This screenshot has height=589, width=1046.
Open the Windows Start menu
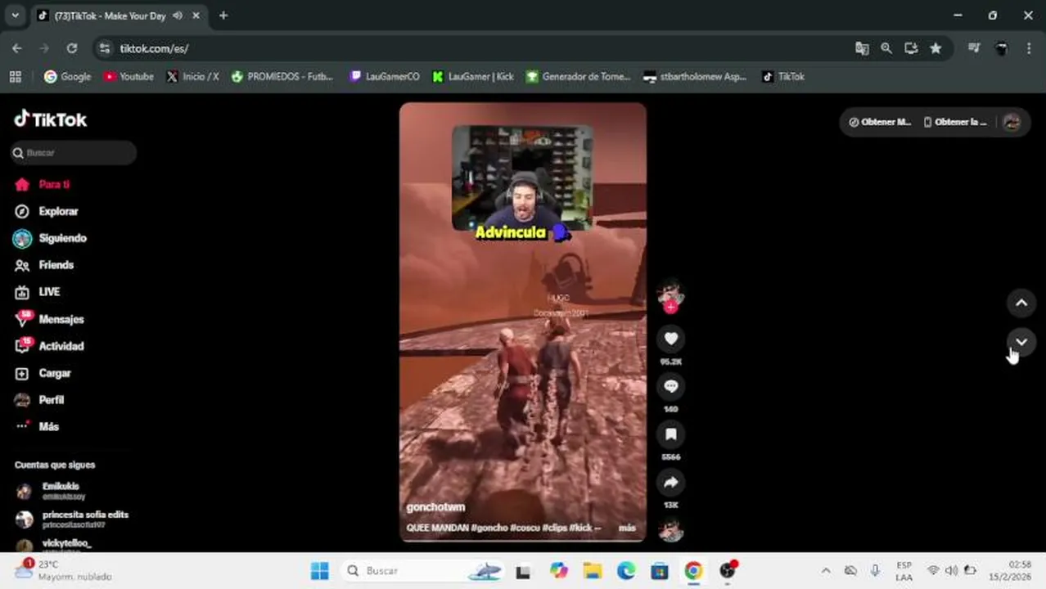(320, 571)
